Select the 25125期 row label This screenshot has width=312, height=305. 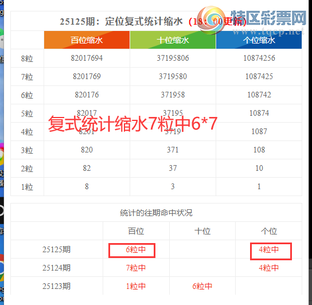56,249
